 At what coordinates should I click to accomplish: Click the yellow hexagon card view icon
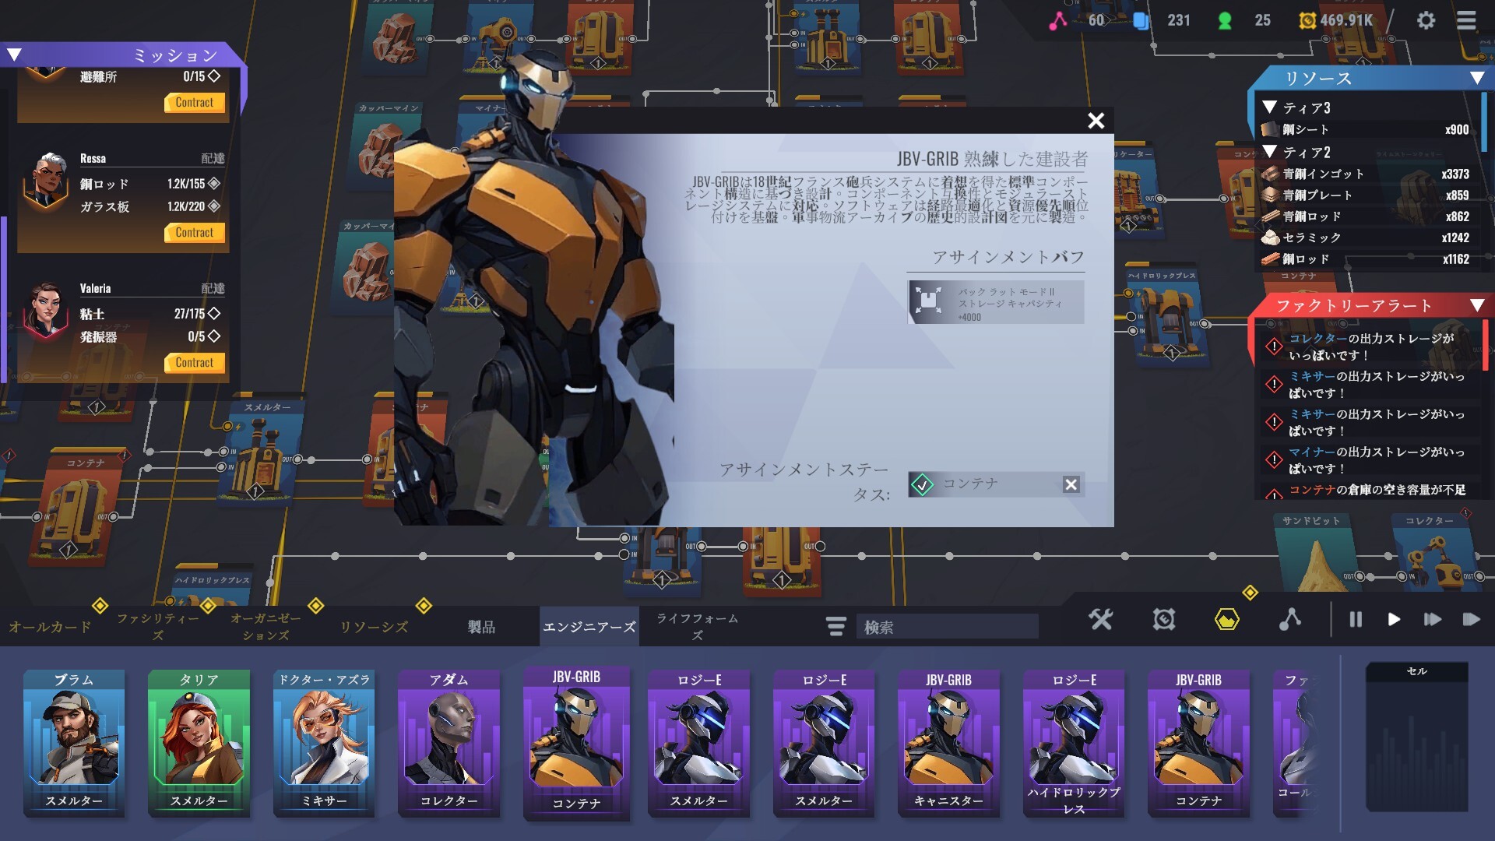point(1226,619)
